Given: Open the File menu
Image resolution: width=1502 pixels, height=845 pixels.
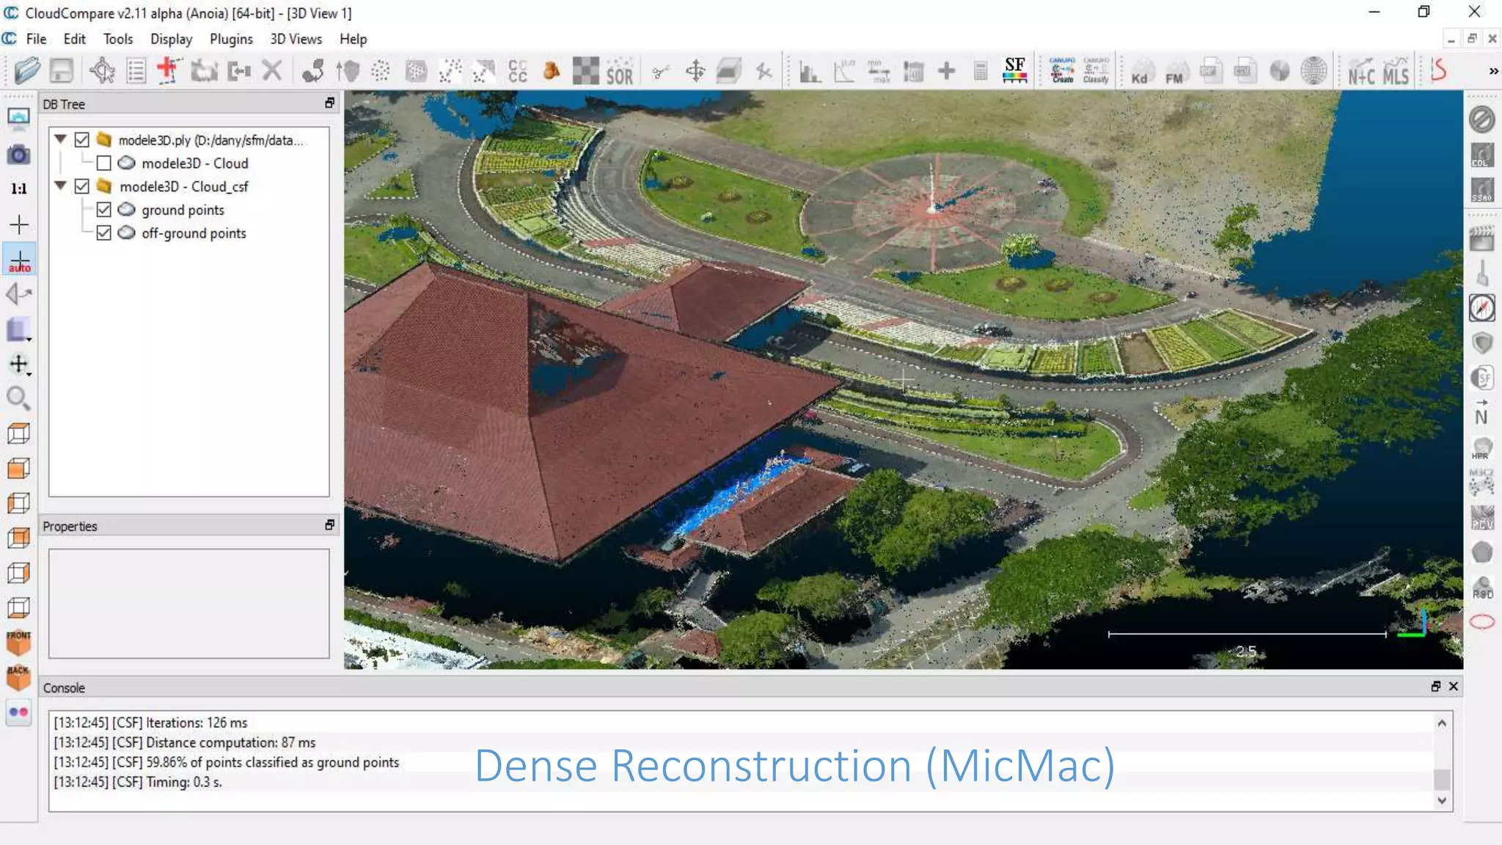Looking at the screenshot, I should pyautogui.click(x=36, y=39).
